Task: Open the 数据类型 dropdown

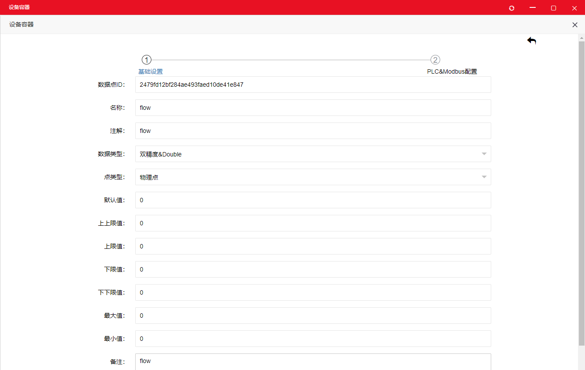Action: click(313, 154)
